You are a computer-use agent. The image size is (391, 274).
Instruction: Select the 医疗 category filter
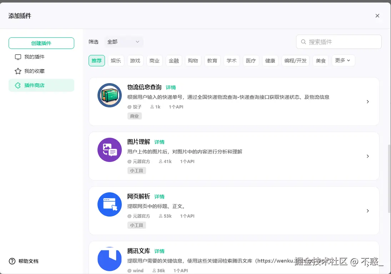[251, 60]
